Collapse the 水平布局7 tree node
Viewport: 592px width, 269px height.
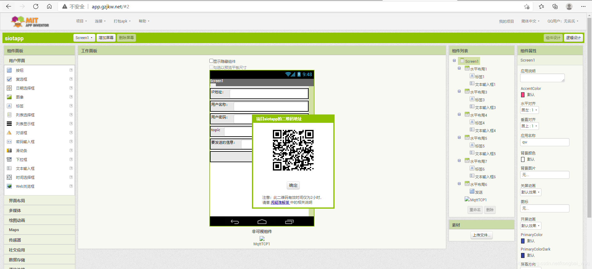tap(459, 161)
